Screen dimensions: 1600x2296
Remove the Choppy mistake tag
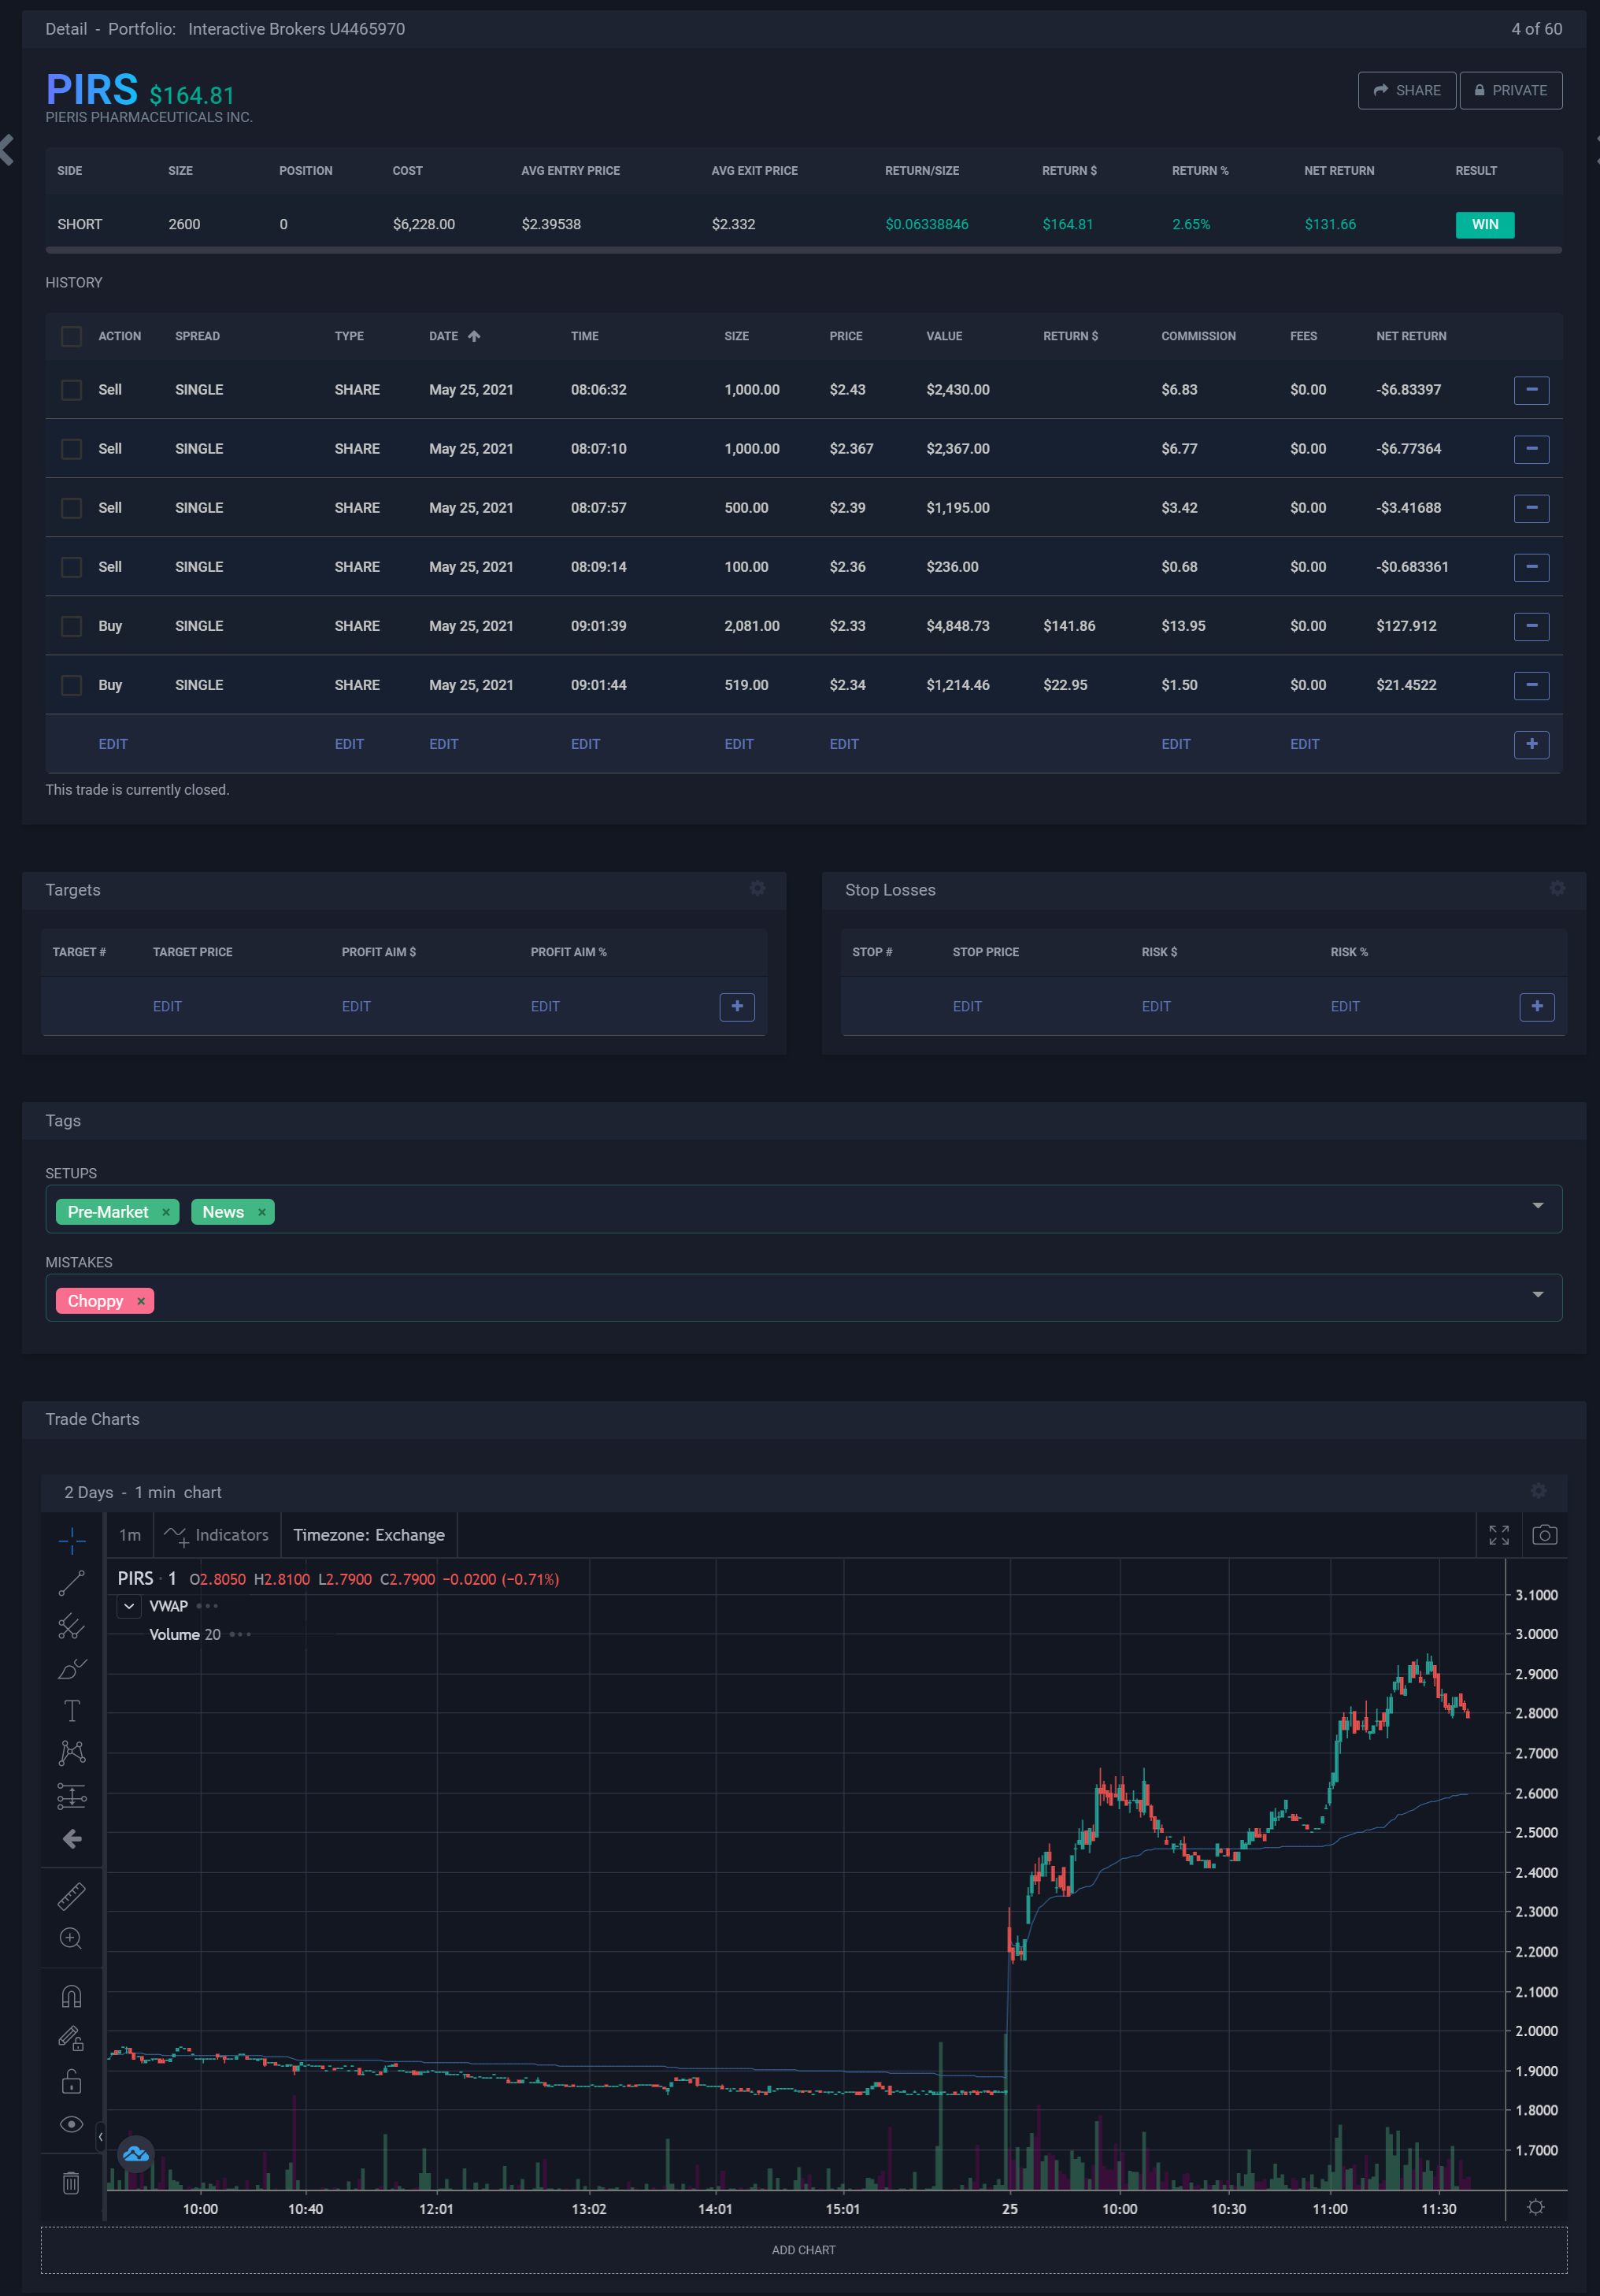click(141, 1301)
